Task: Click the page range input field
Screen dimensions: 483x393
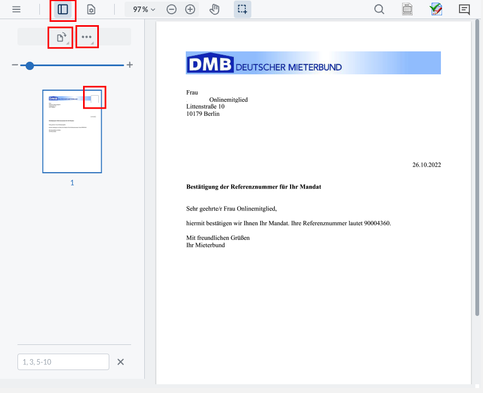Action: (63, 362)
